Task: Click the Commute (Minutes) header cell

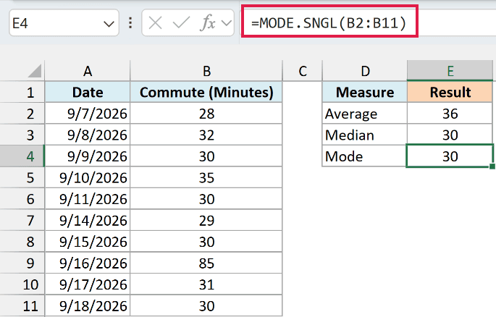Action: tap(206, 93)
